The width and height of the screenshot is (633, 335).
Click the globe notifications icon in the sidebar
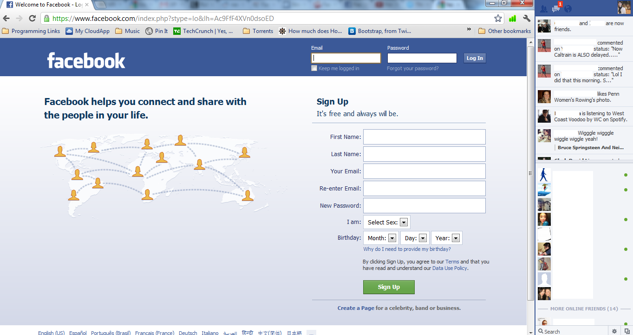pyautogui.click(x=568, y=8)
